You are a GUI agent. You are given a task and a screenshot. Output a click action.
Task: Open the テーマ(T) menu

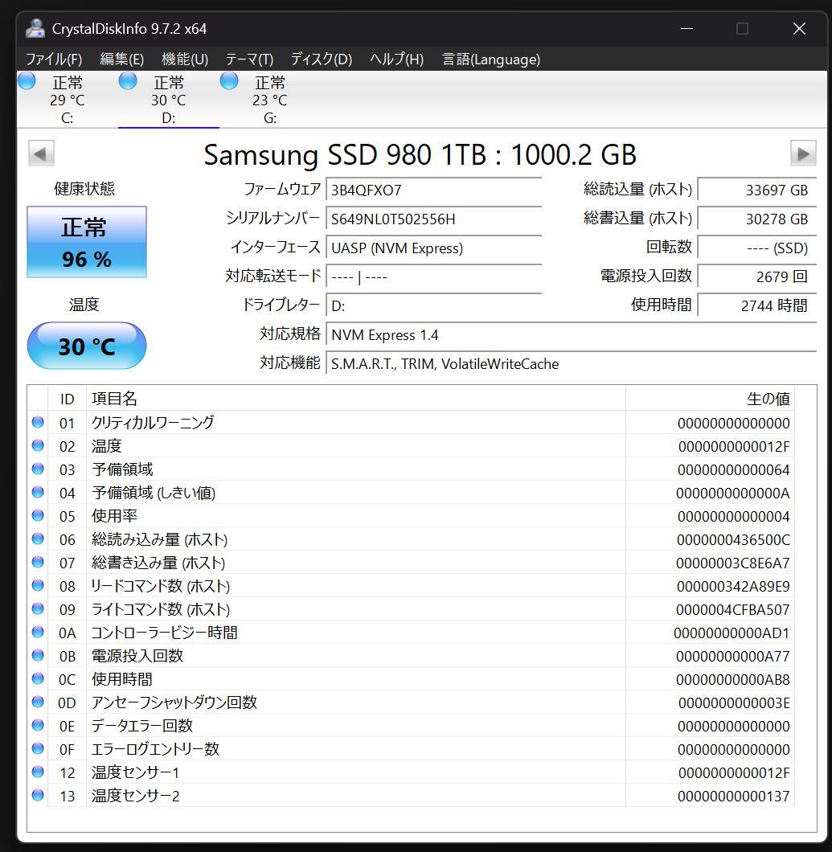point(248,59)
